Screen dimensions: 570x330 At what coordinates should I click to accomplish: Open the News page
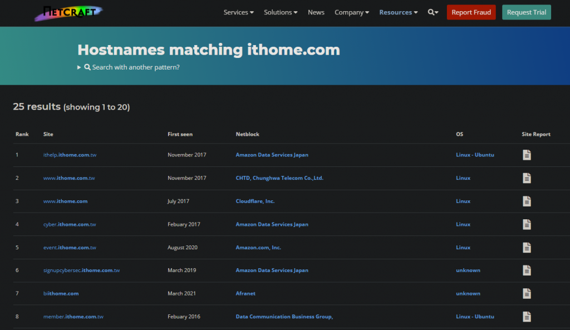316,12
